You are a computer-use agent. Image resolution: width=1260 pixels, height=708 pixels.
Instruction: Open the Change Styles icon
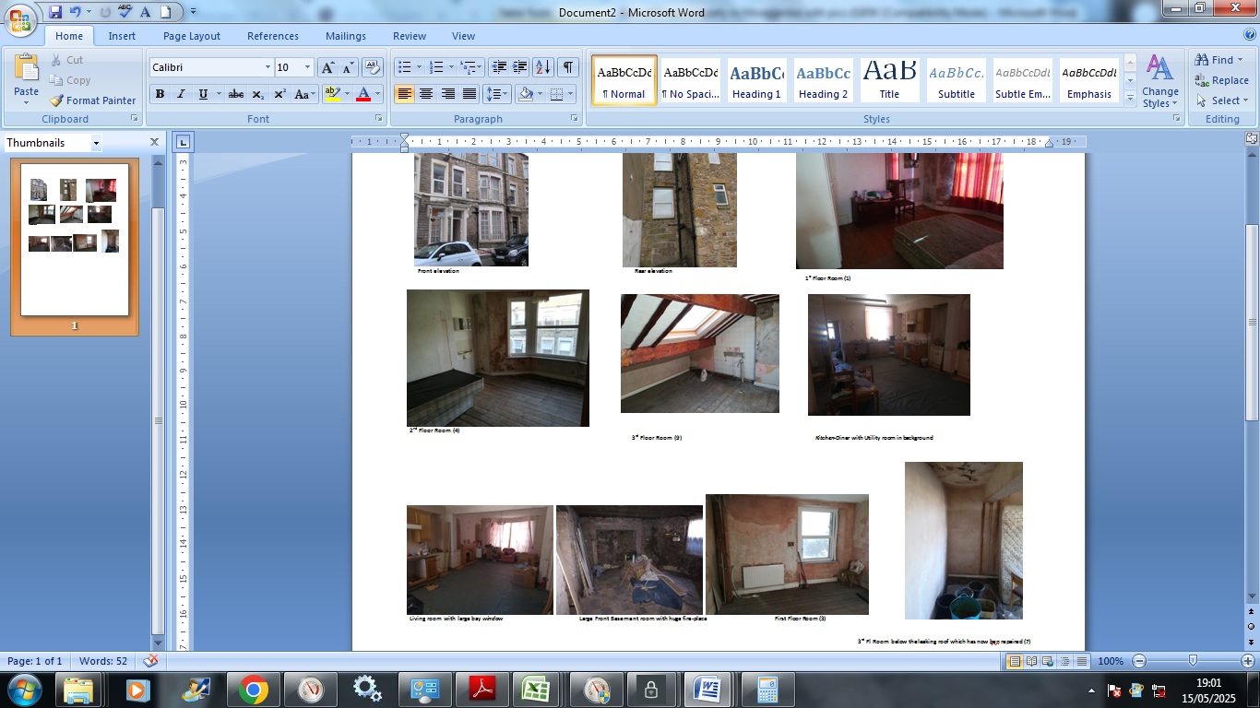point(1159,81)
